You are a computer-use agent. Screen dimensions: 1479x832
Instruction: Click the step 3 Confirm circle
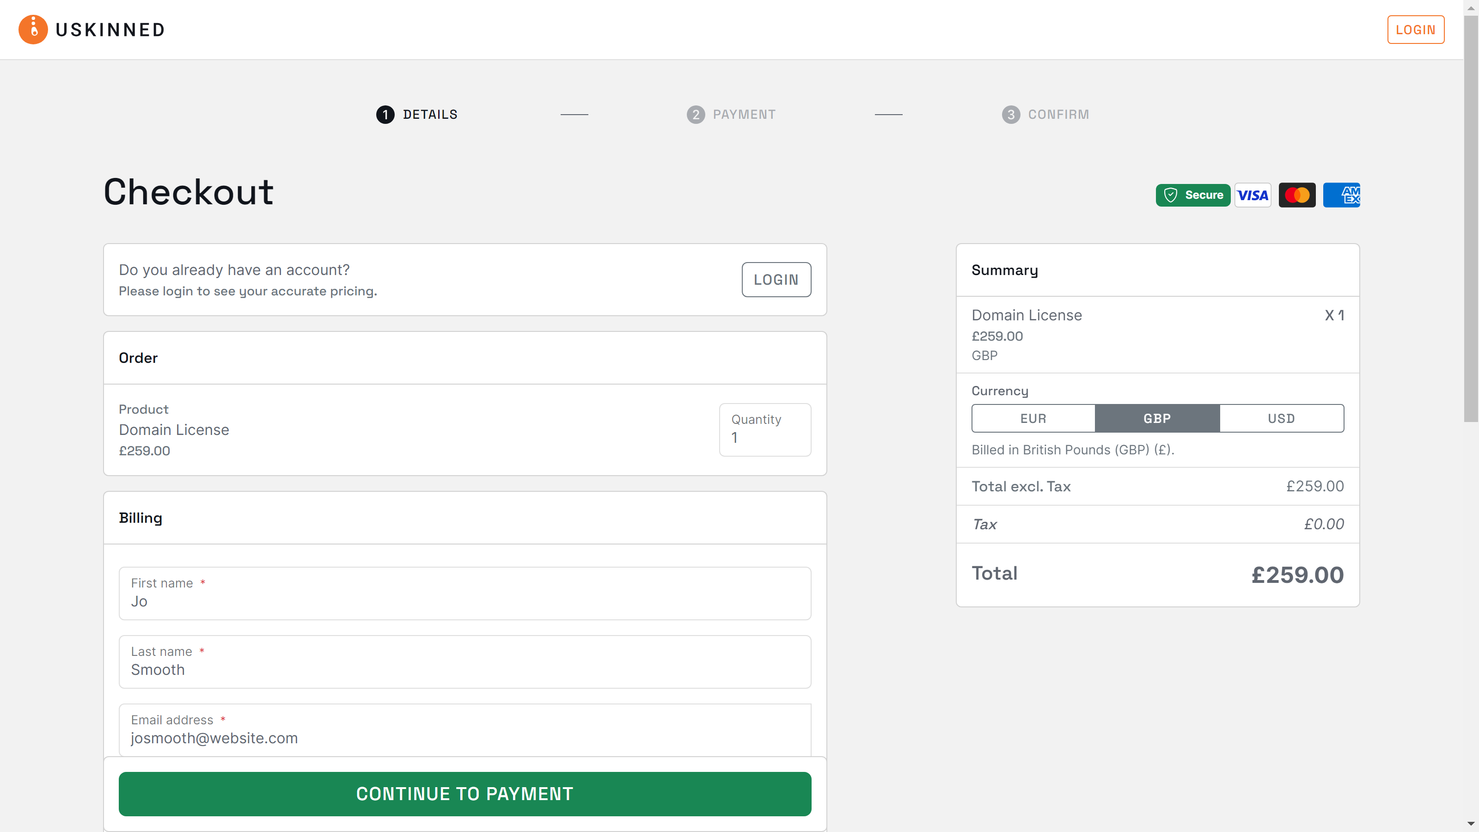point(1010,114)
